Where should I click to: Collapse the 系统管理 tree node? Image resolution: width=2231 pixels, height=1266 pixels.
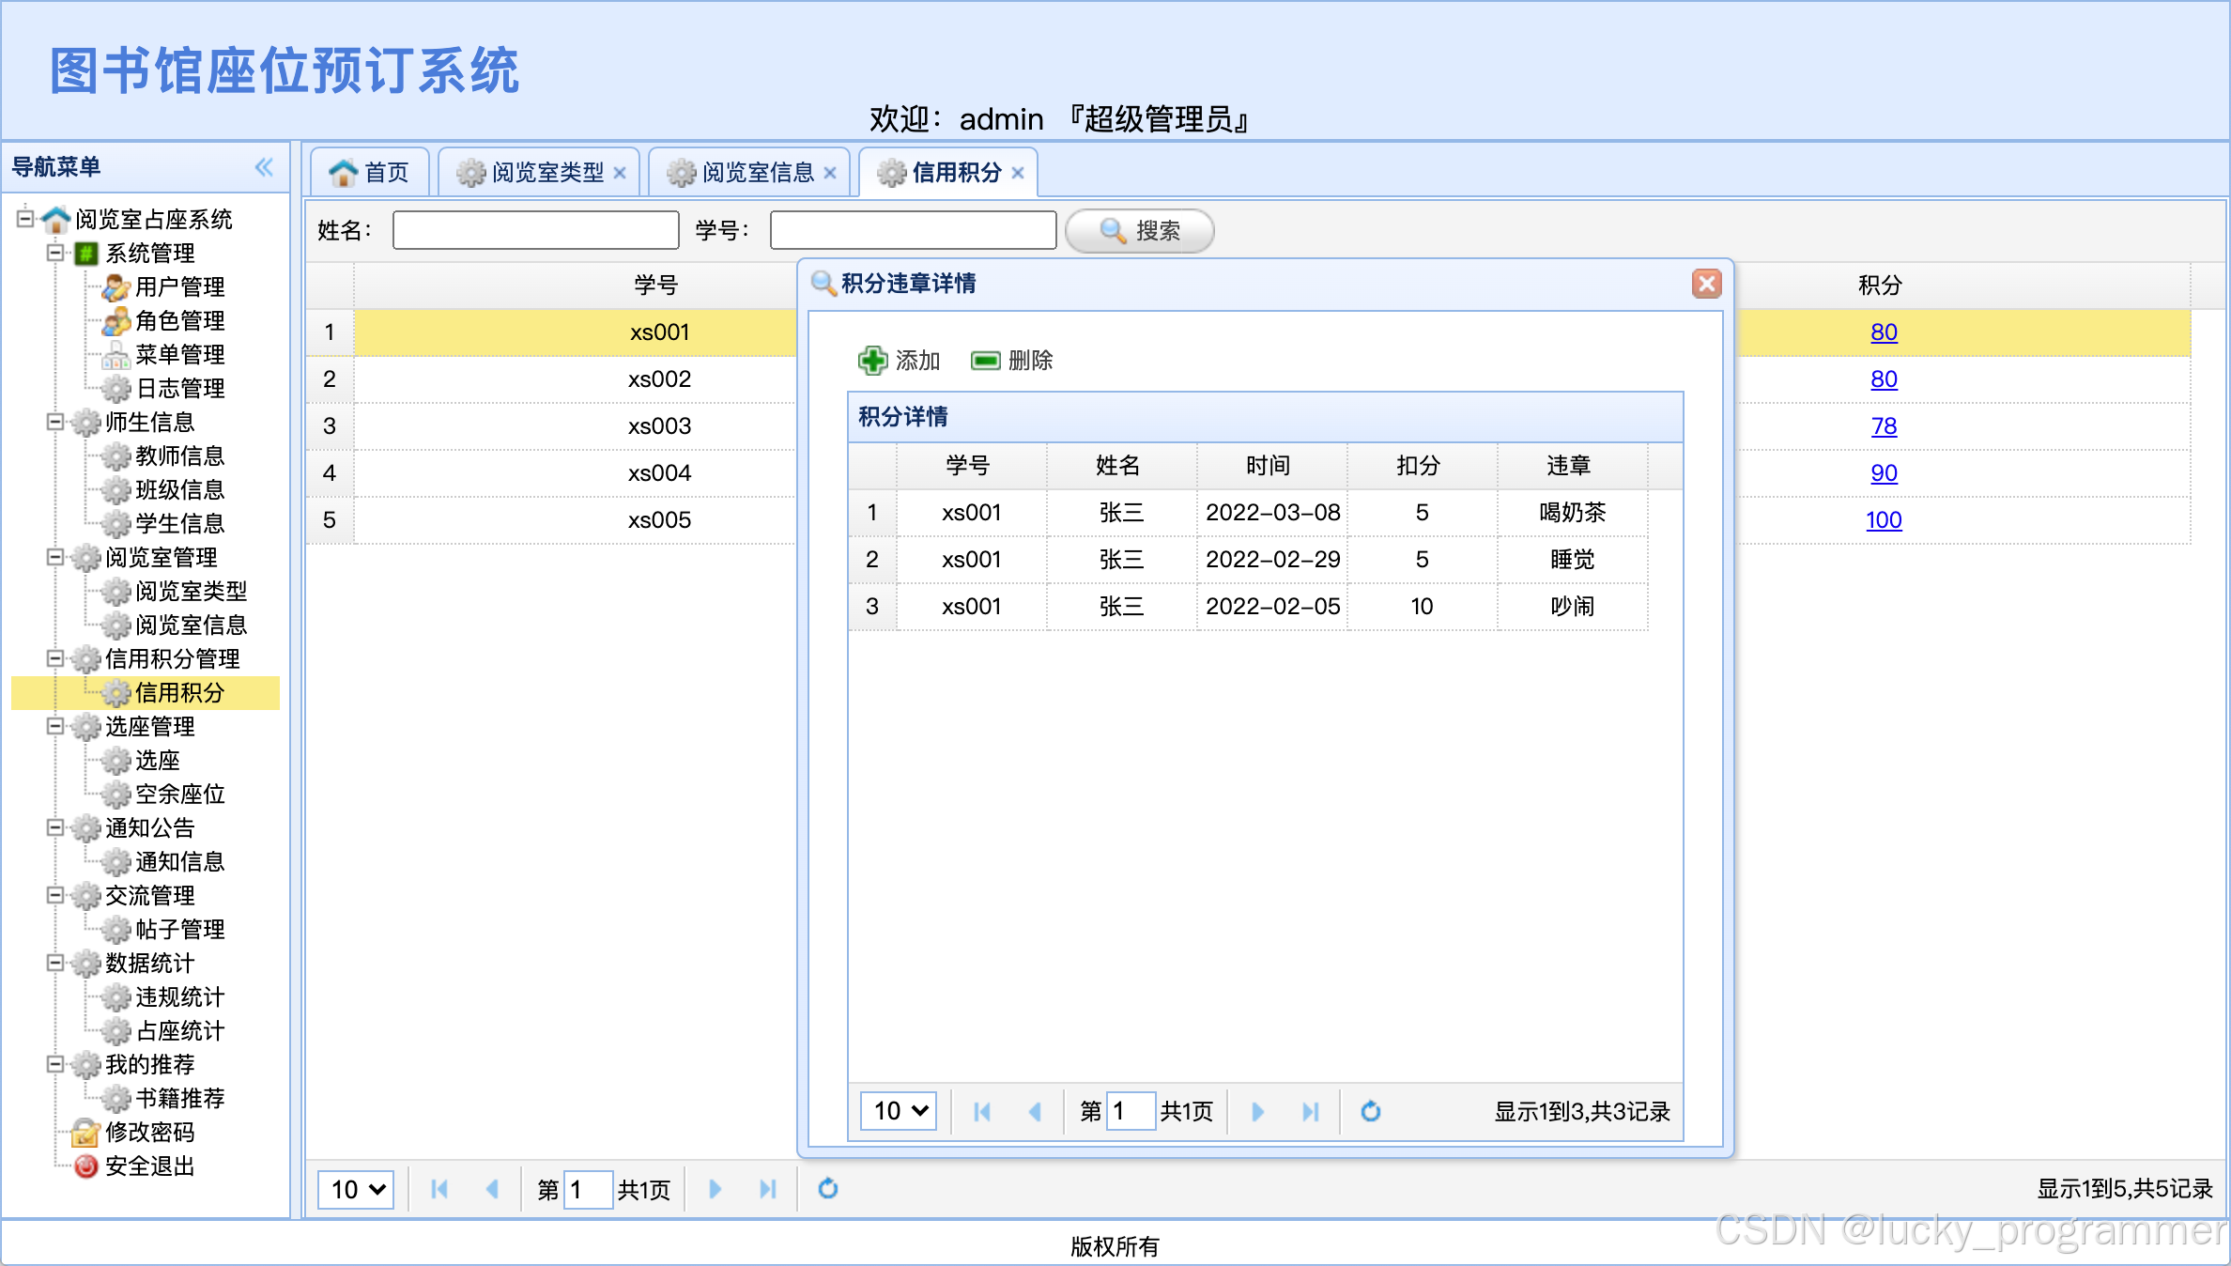tap(55, 253)
